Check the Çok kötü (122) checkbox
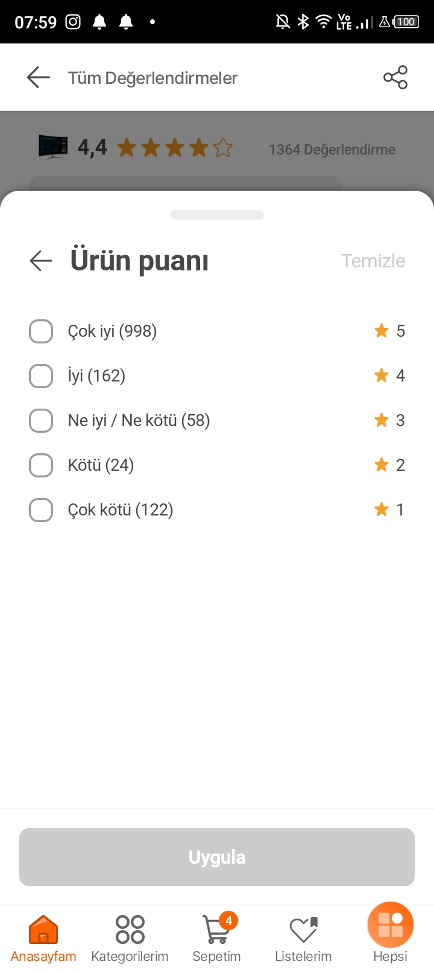 [x=41, y=510]
